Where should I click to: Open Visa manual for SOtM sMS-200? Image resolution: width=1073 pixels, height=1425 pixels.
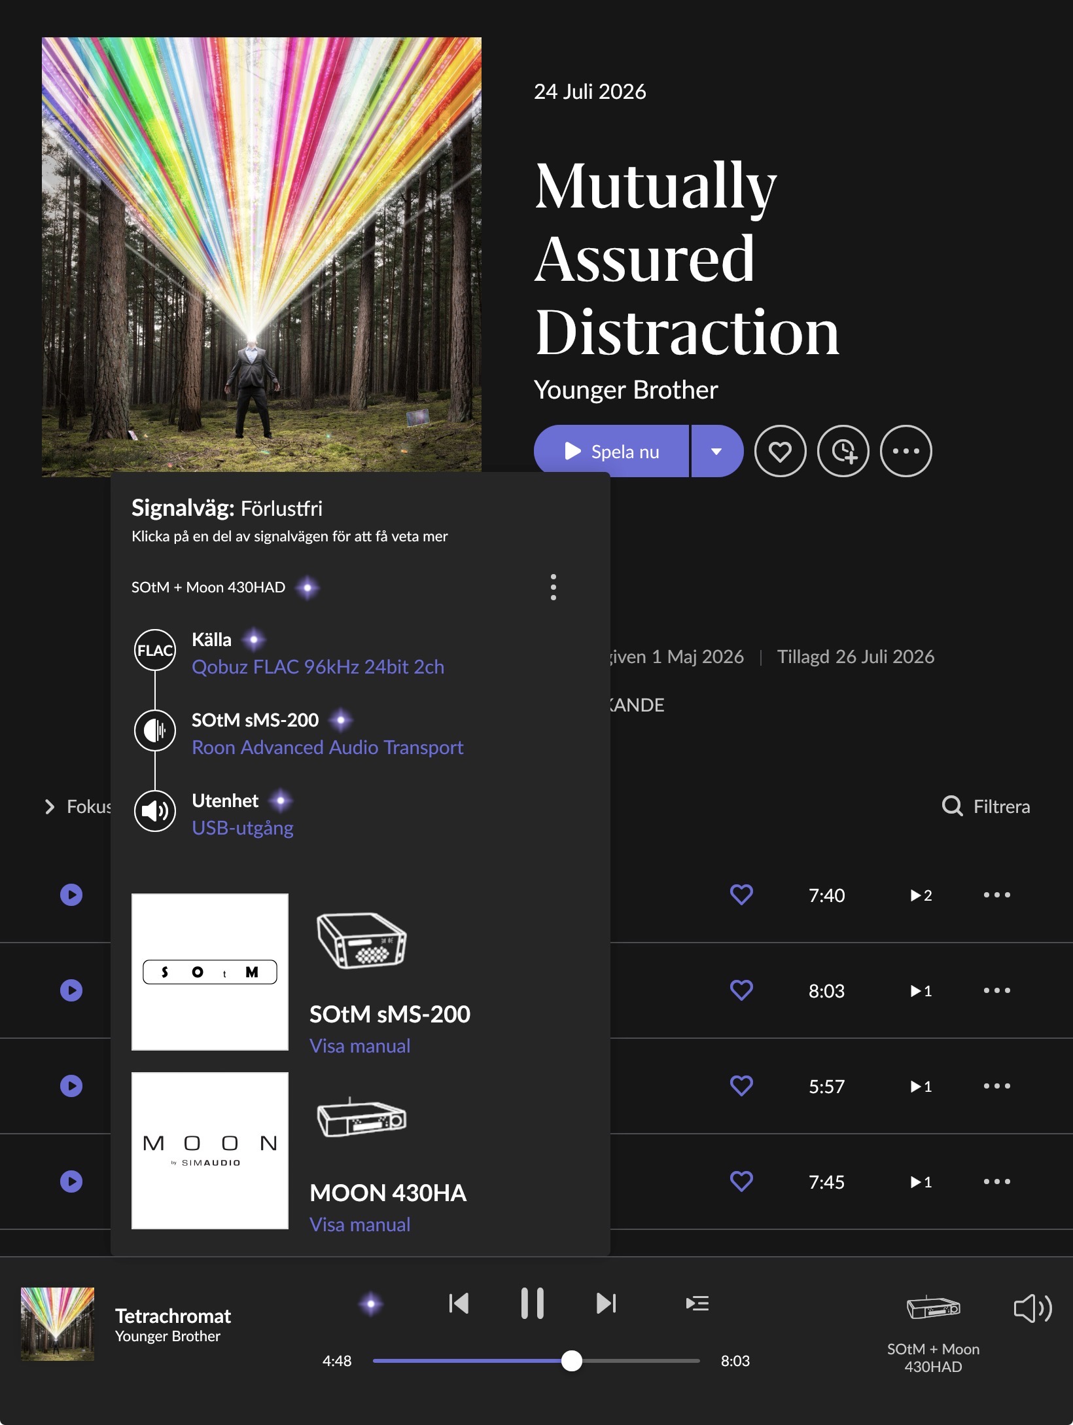[360, 1046]
